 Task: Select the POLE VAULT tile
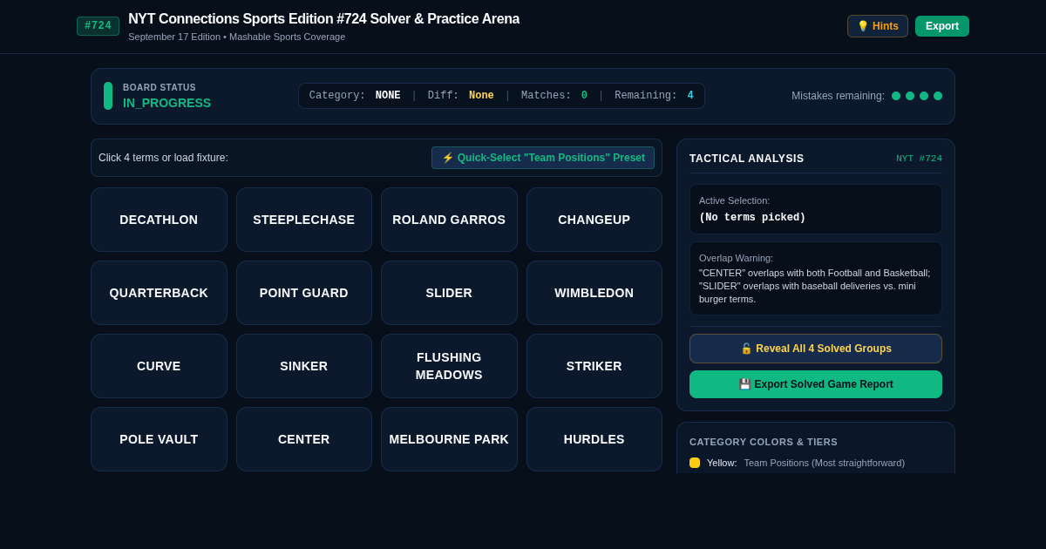click(159, 439)
